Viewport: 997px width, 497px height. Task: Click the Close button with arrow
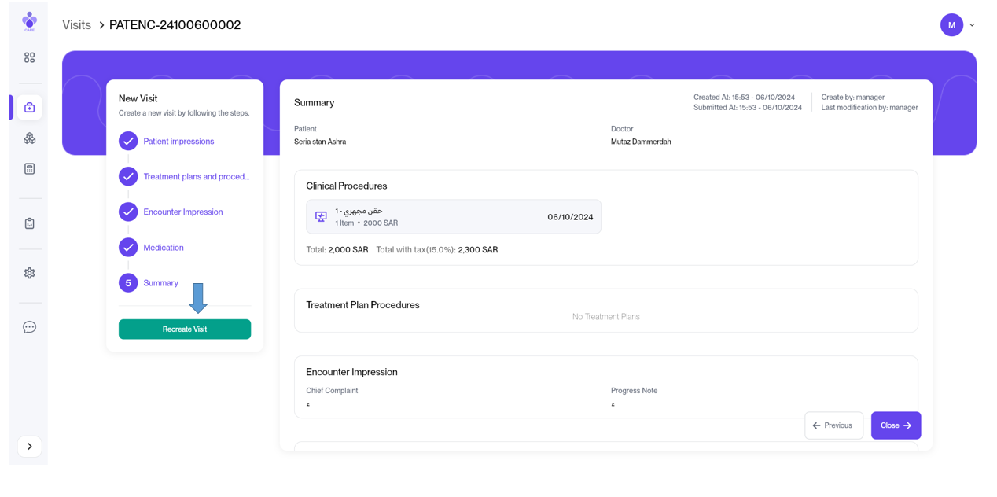pyautogui.click(x=896, y=425)
